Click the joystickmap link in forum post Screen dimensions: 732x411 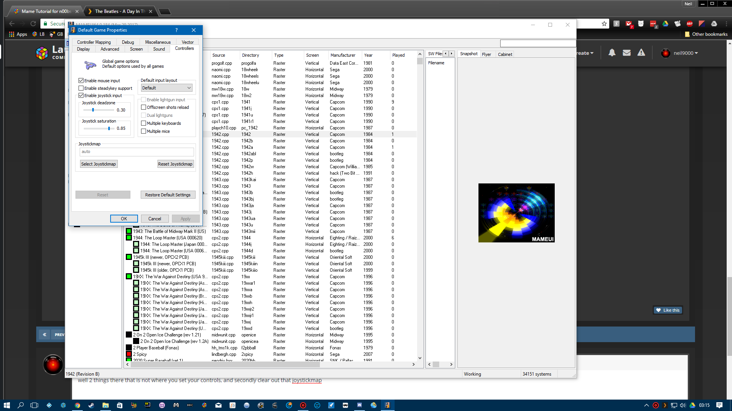[x=307, y=380]
